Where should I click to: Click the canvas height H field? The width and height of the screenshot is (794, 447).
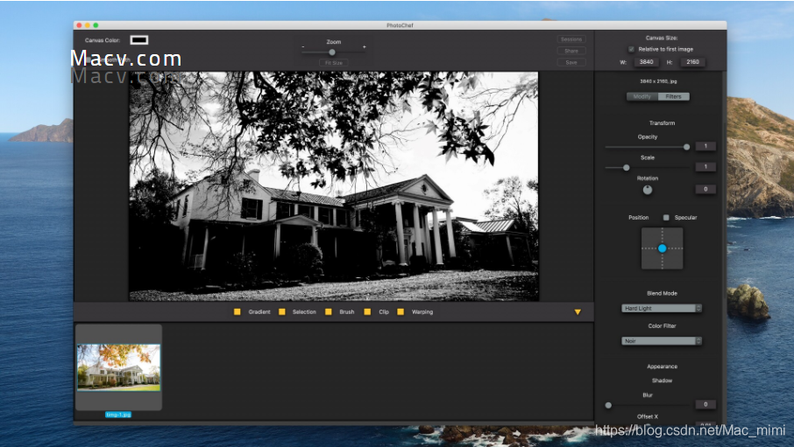click(692, 62)
